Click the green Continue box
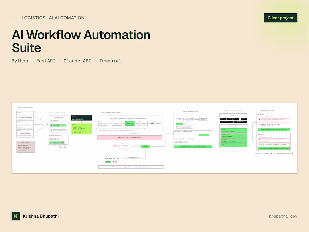 coord(146,147)
